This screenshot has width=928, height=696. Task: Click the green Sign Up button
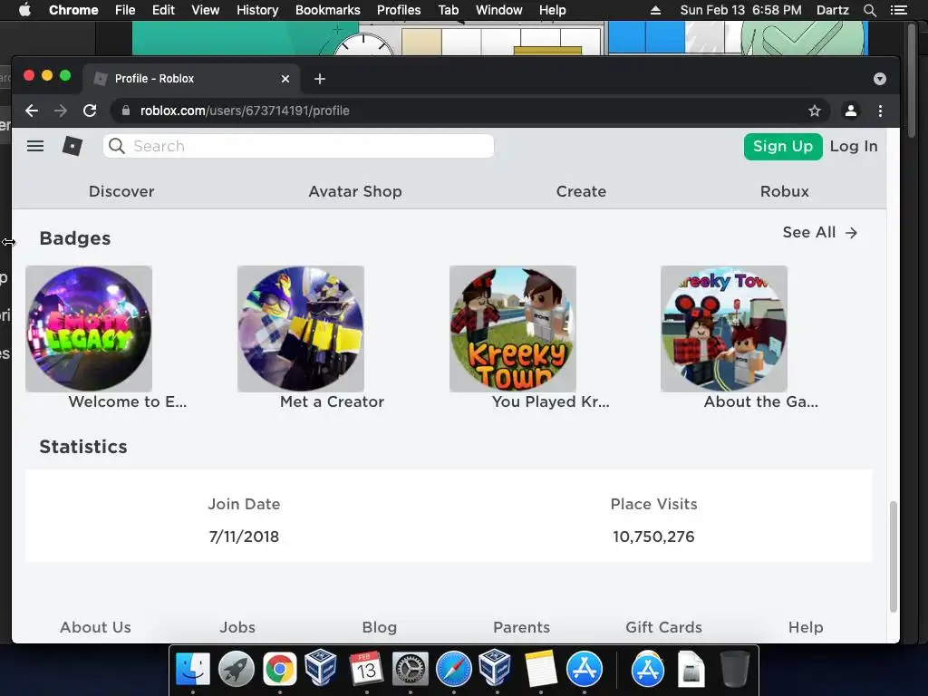tap(783, 146)
